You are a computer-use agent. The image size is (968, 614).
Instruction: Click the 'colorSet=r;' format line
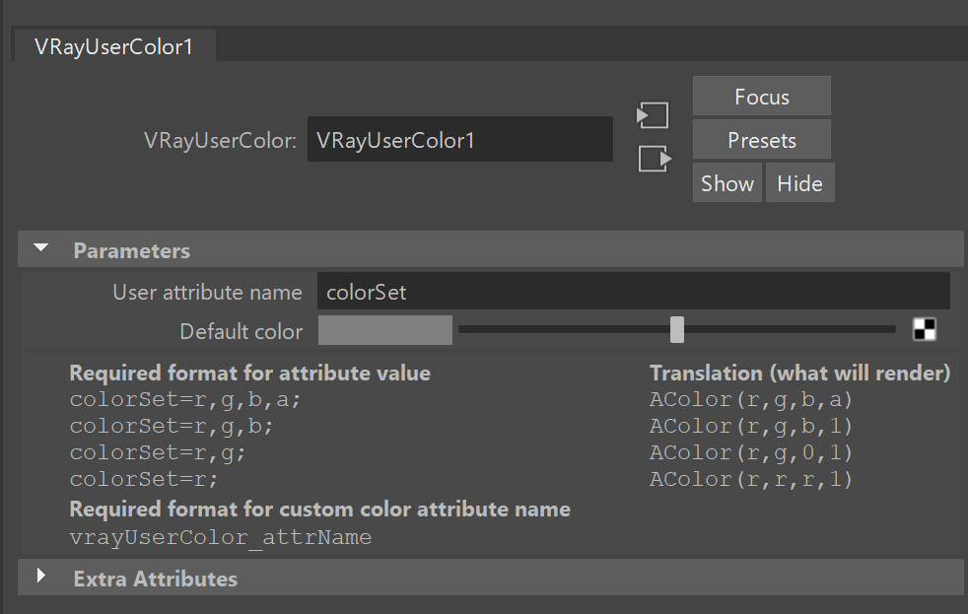coord(144,480)
